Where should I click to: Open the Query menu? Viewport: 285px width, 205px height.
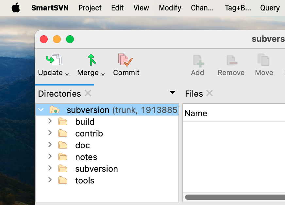coord(270,8)
